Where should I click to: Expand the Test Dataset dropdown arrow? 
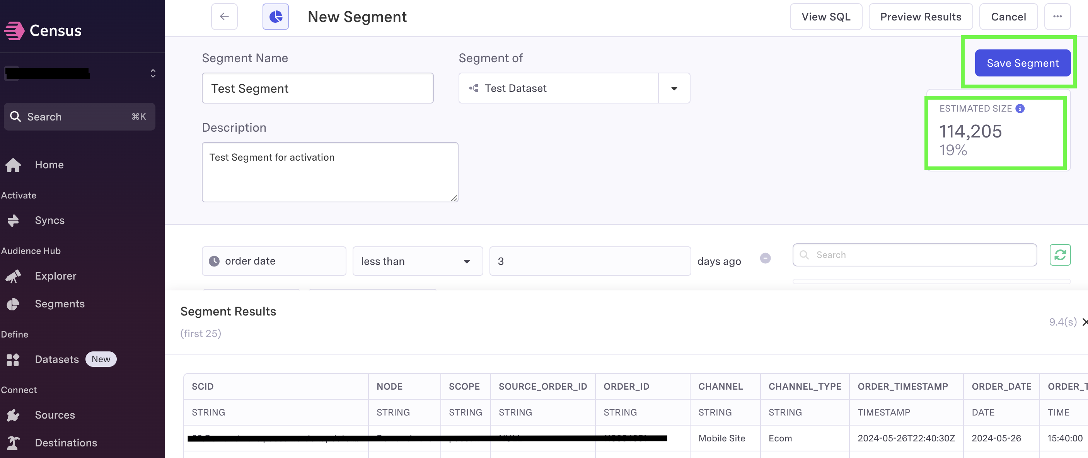tap(674, 88)
